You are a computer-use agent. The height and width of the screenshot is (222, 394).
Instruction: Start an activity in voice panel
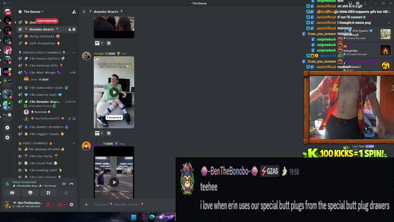tap(48, 193)
